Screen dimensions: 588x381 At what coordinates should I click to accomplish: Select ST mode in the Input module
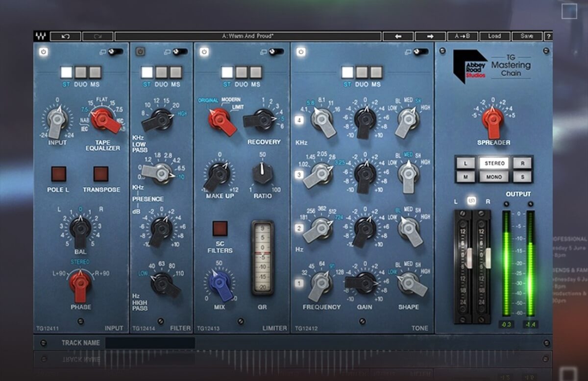click(66, 72)
